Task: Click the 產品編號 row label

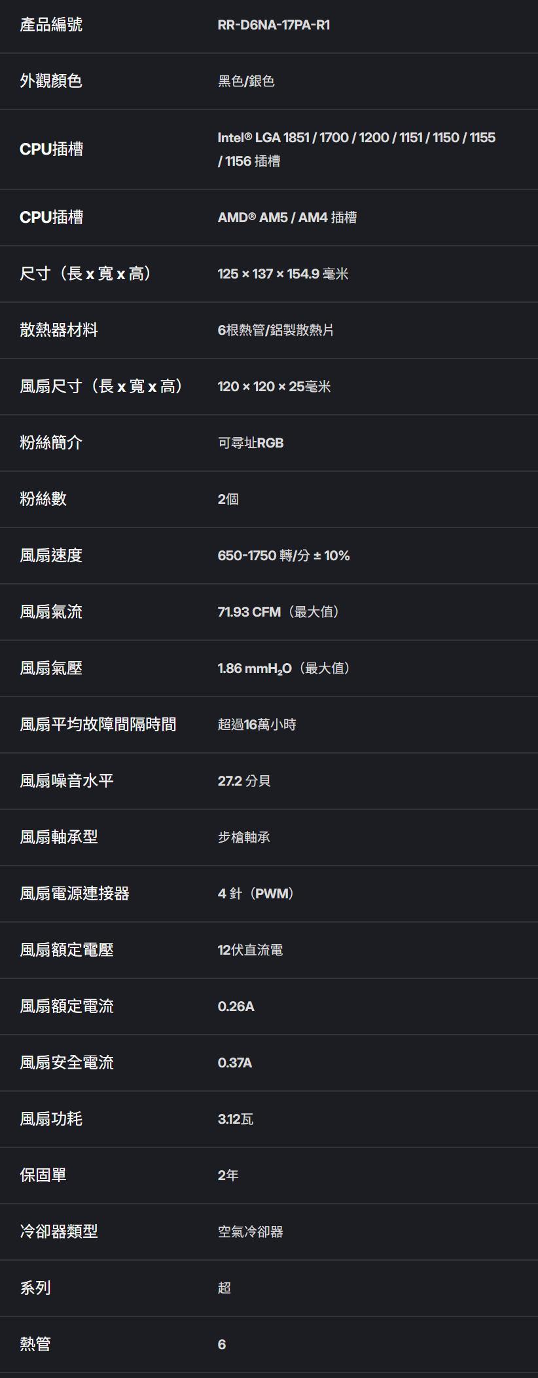Action: pyautogui.click(x=51, y=25)
